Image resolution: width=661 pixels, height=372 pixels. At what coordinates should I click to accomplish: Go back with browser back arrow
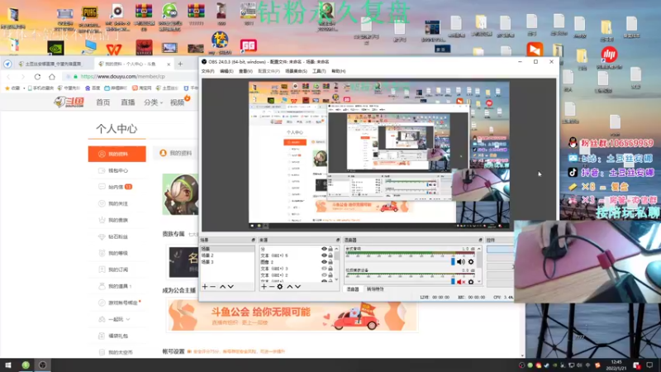click(9, 77)
